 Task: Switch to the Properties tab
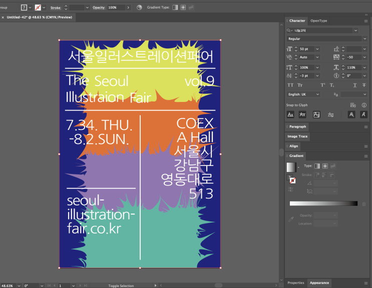295,283
